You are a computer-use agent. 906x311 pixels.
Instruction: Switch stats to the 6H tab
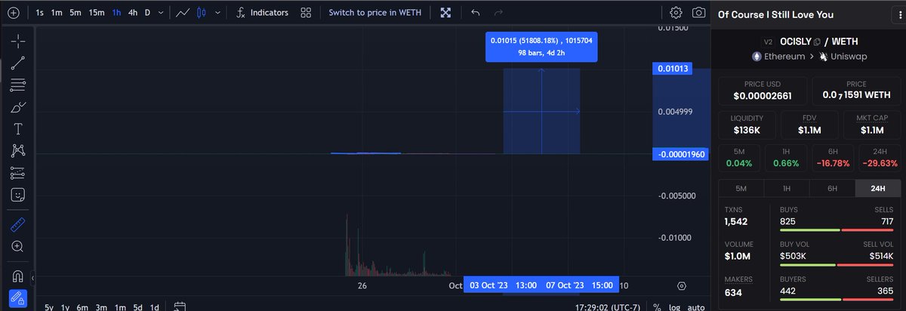(x=832, y=189)
